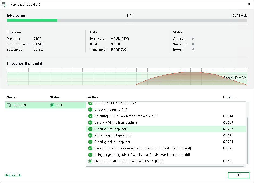
Task: Click the action log vertical scrollbar
Action: tap(248, 140)
